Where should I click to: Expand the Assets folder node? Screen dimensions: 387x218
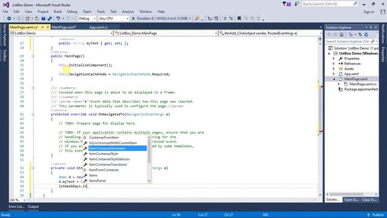coord(334,68)
